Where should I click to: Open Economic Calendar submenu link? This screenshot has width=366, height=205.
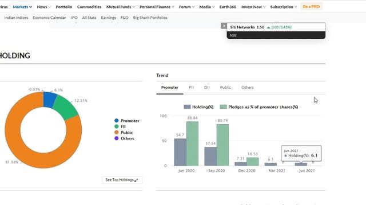[x=49, y=18]
